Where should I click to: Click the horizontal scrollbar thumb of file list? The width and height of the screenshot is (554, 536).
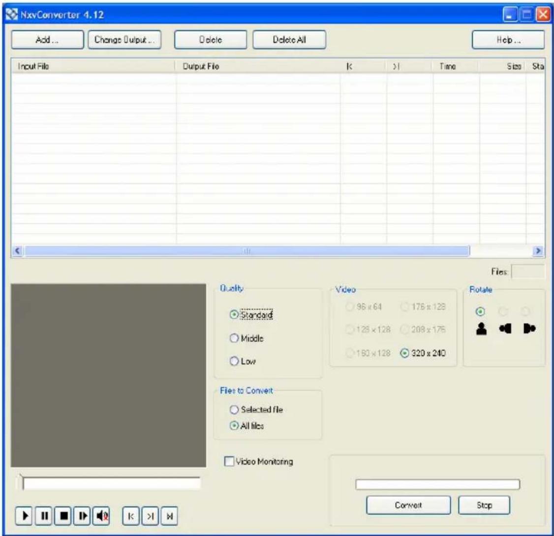point(247,251)
